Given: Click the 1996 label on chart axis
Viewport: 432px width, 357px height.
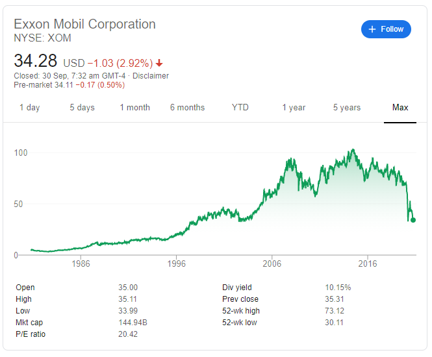Looking at the screenshot, I should click(x=176, y=264).
